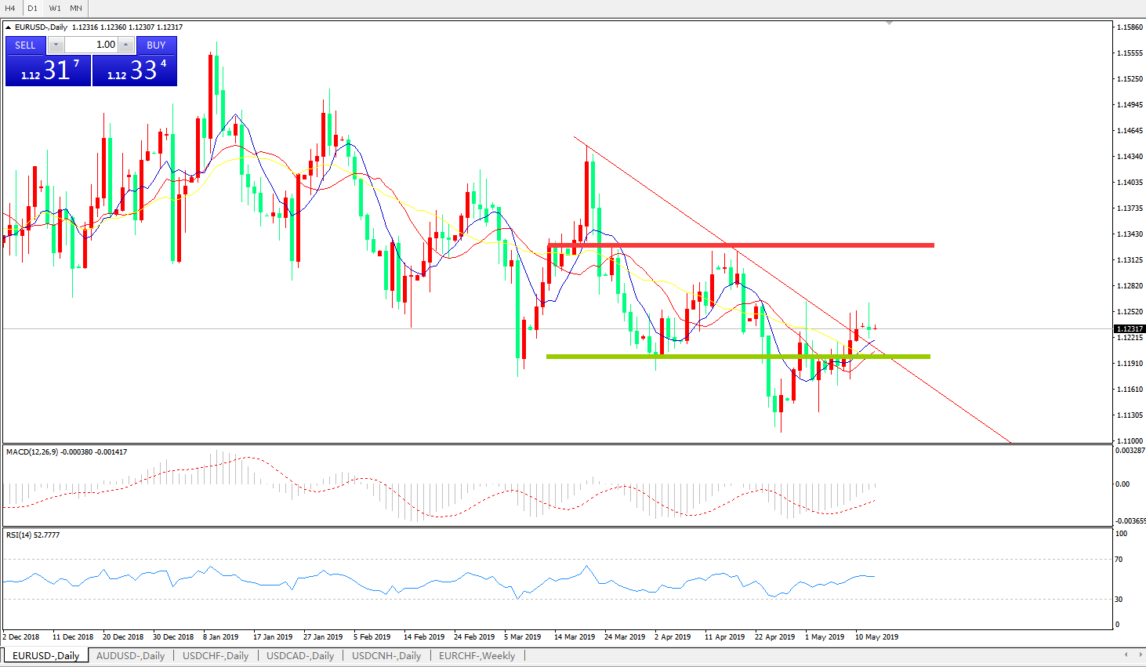Collapse the one-click trading panel triangle

click(x=9, y=27)
